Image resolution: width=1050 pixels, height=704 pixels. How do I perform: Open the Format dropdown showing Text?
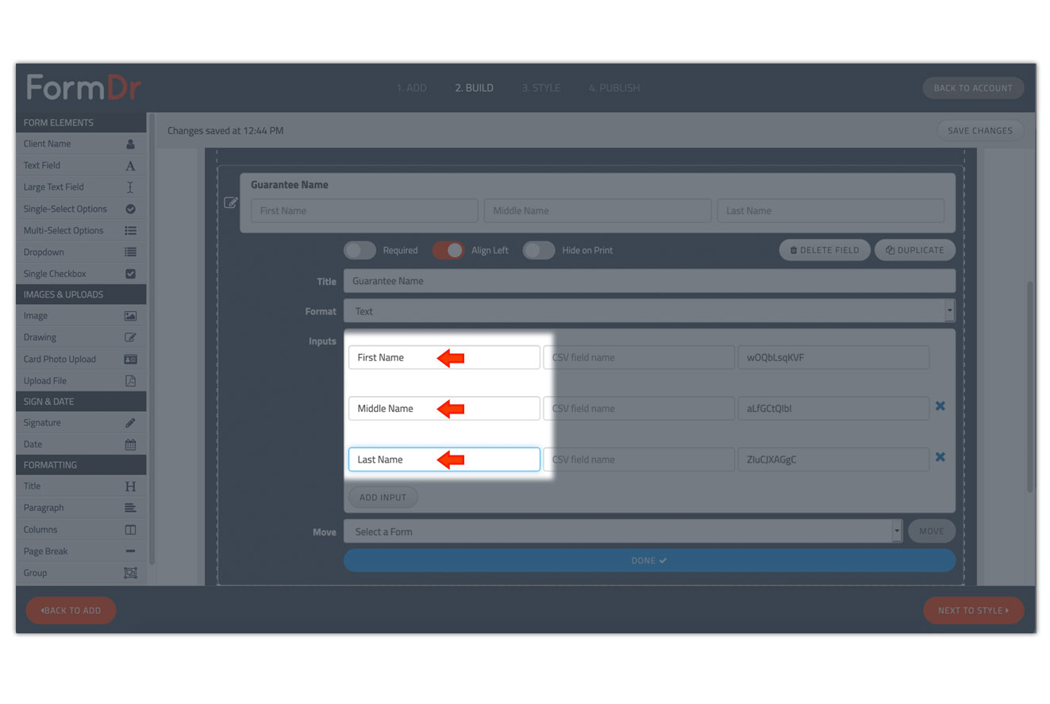tap(649, 311)
